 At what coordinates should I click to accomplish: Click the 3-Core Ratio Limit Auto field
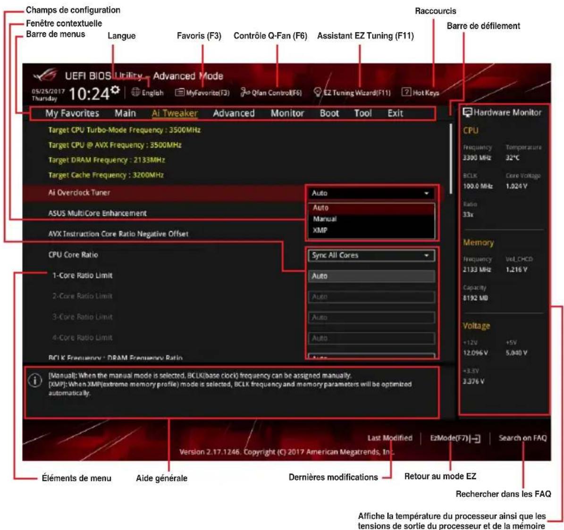point(371,318)
